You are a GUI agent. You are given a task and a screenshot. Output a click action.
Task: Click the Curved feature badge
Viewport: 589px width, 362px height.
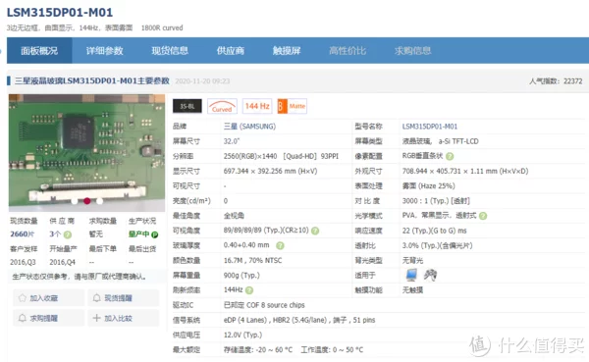tap(222, 106)
